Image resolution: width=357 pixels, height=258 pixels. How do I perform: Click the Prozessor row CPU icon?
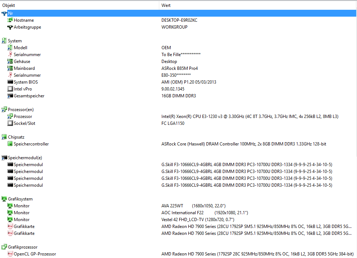[10, 117]
